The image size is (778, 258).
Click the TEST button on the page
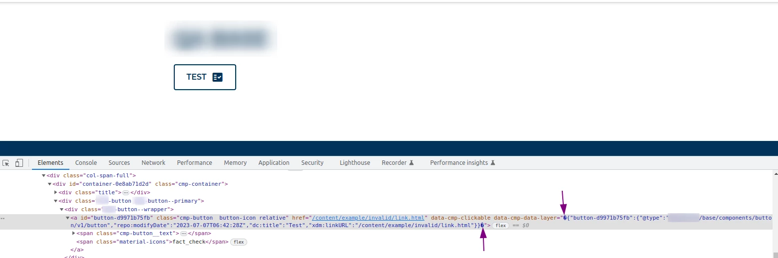205,77
